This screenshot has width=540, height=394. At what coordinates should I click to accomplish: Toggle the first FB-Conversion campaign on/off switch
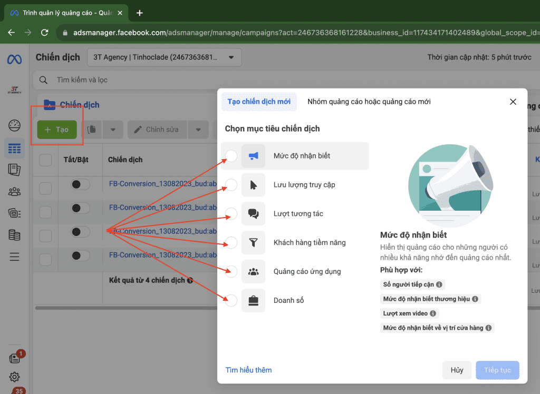pyautogui.click(x=80, y=184)
